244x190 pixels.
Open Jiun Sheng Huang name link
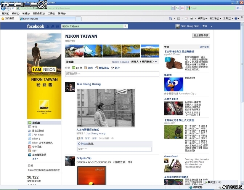click(x=88, y=84)
